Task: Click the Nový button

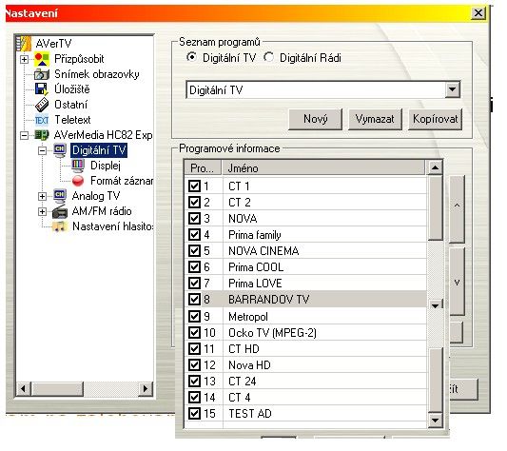Action: [x=315, y=119]
